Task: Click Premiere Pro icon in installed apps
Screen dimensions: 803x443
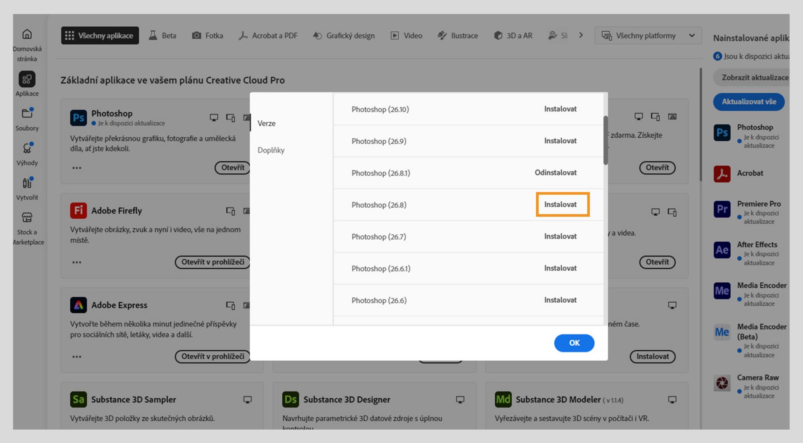Action: click(x=722, y=209)
